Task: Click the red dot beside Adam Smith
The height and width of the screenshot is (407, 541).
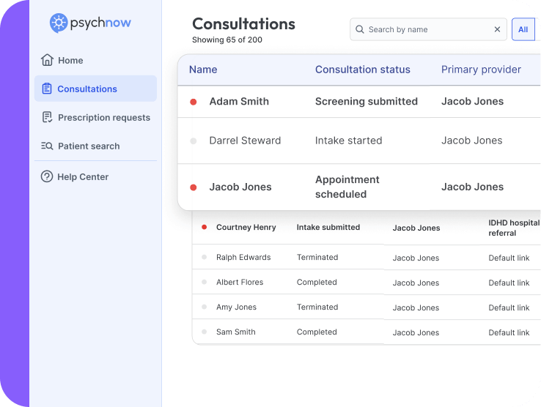Action: (x=194, y=102)
